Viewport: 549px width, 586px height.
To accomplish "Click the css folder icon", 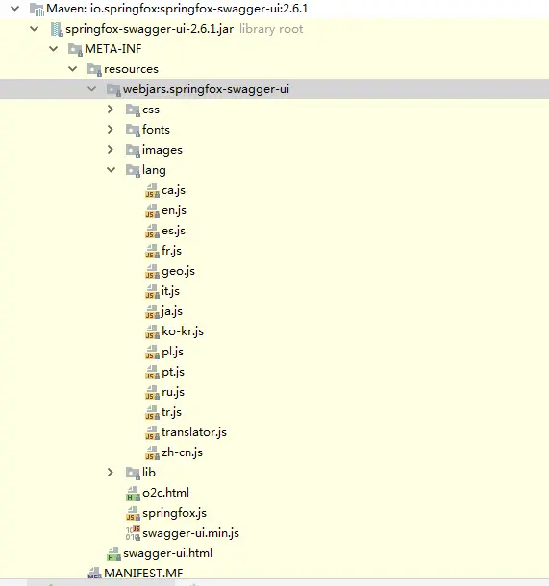I will [x=133, y=110].
